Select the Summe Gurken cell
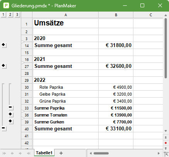169x157 pixels. coord(66,122)
